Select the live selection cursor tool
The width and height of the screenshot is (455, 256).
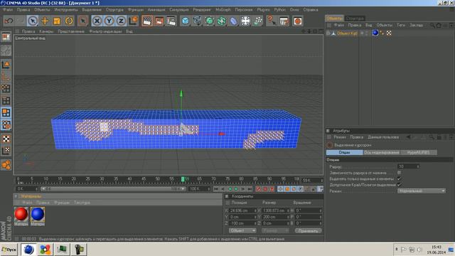point(33,21)
